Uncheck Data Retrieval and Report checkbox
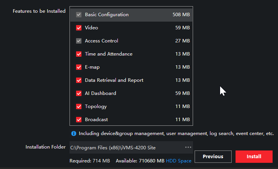Viewport: 278px width, 169px height. point(79,80)
